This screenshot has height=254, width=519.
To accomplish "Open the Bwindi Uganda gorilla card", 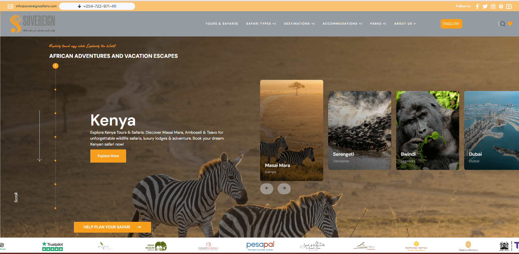I will pyautogui.click(x=427, y=130).
